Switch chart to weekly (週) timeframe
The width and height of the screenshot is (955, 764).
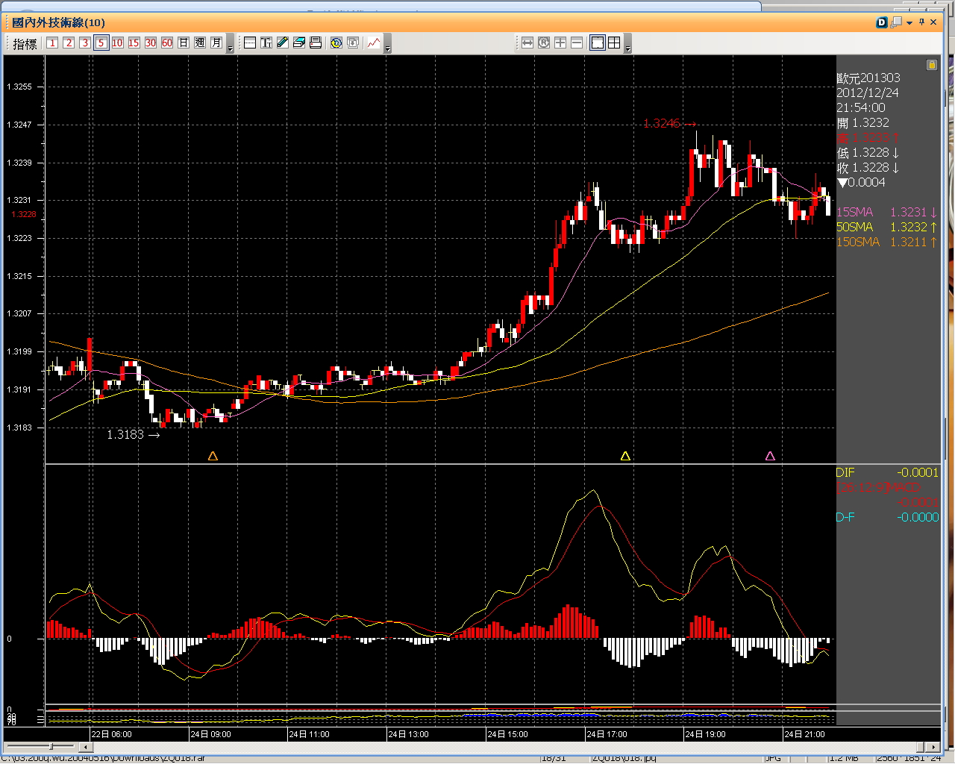[200, 43]
